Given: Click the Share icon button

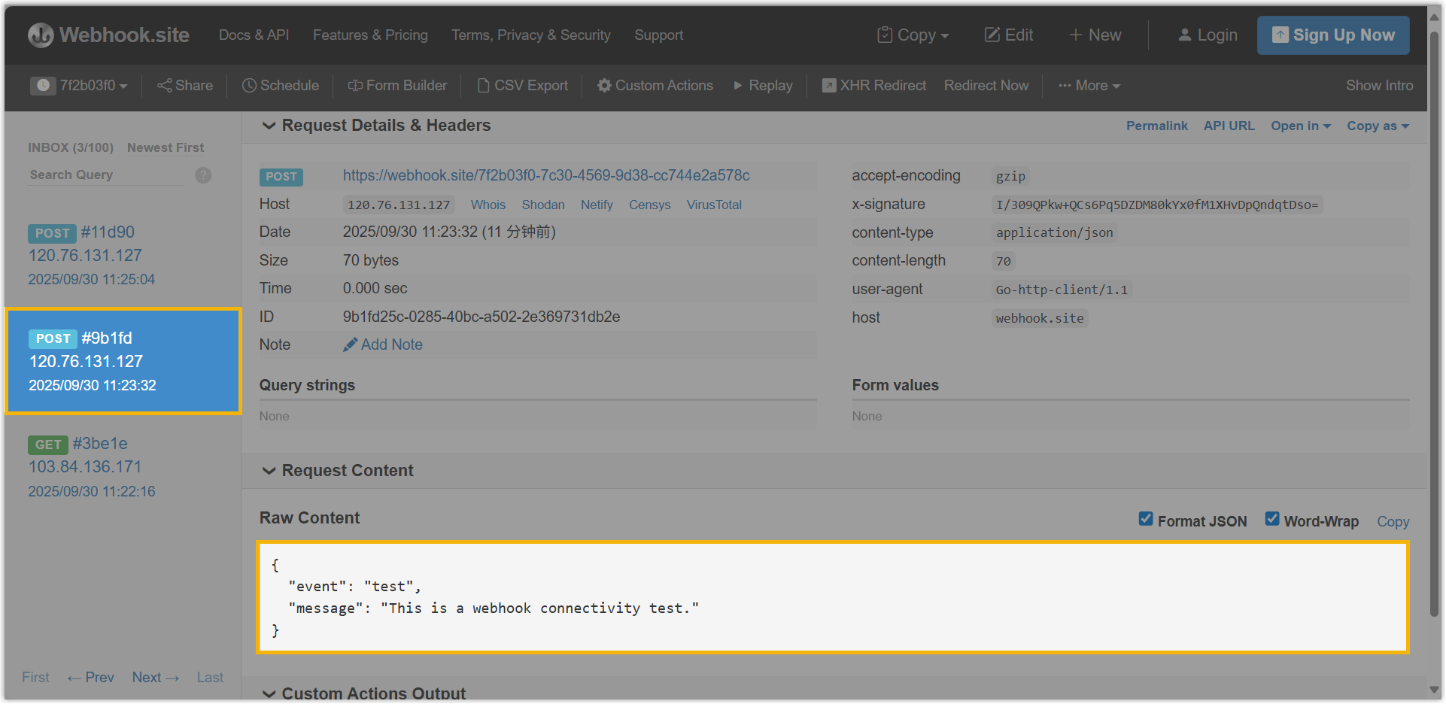Looking at the screenshot, I should click(x=185, y=86).
